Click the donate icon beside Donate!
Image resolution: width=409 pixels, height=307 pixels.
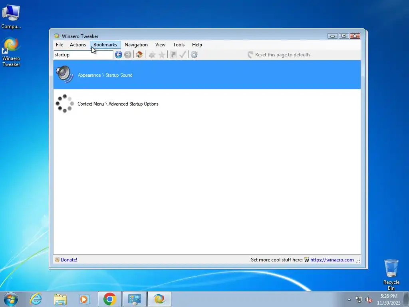click(57, 259)
